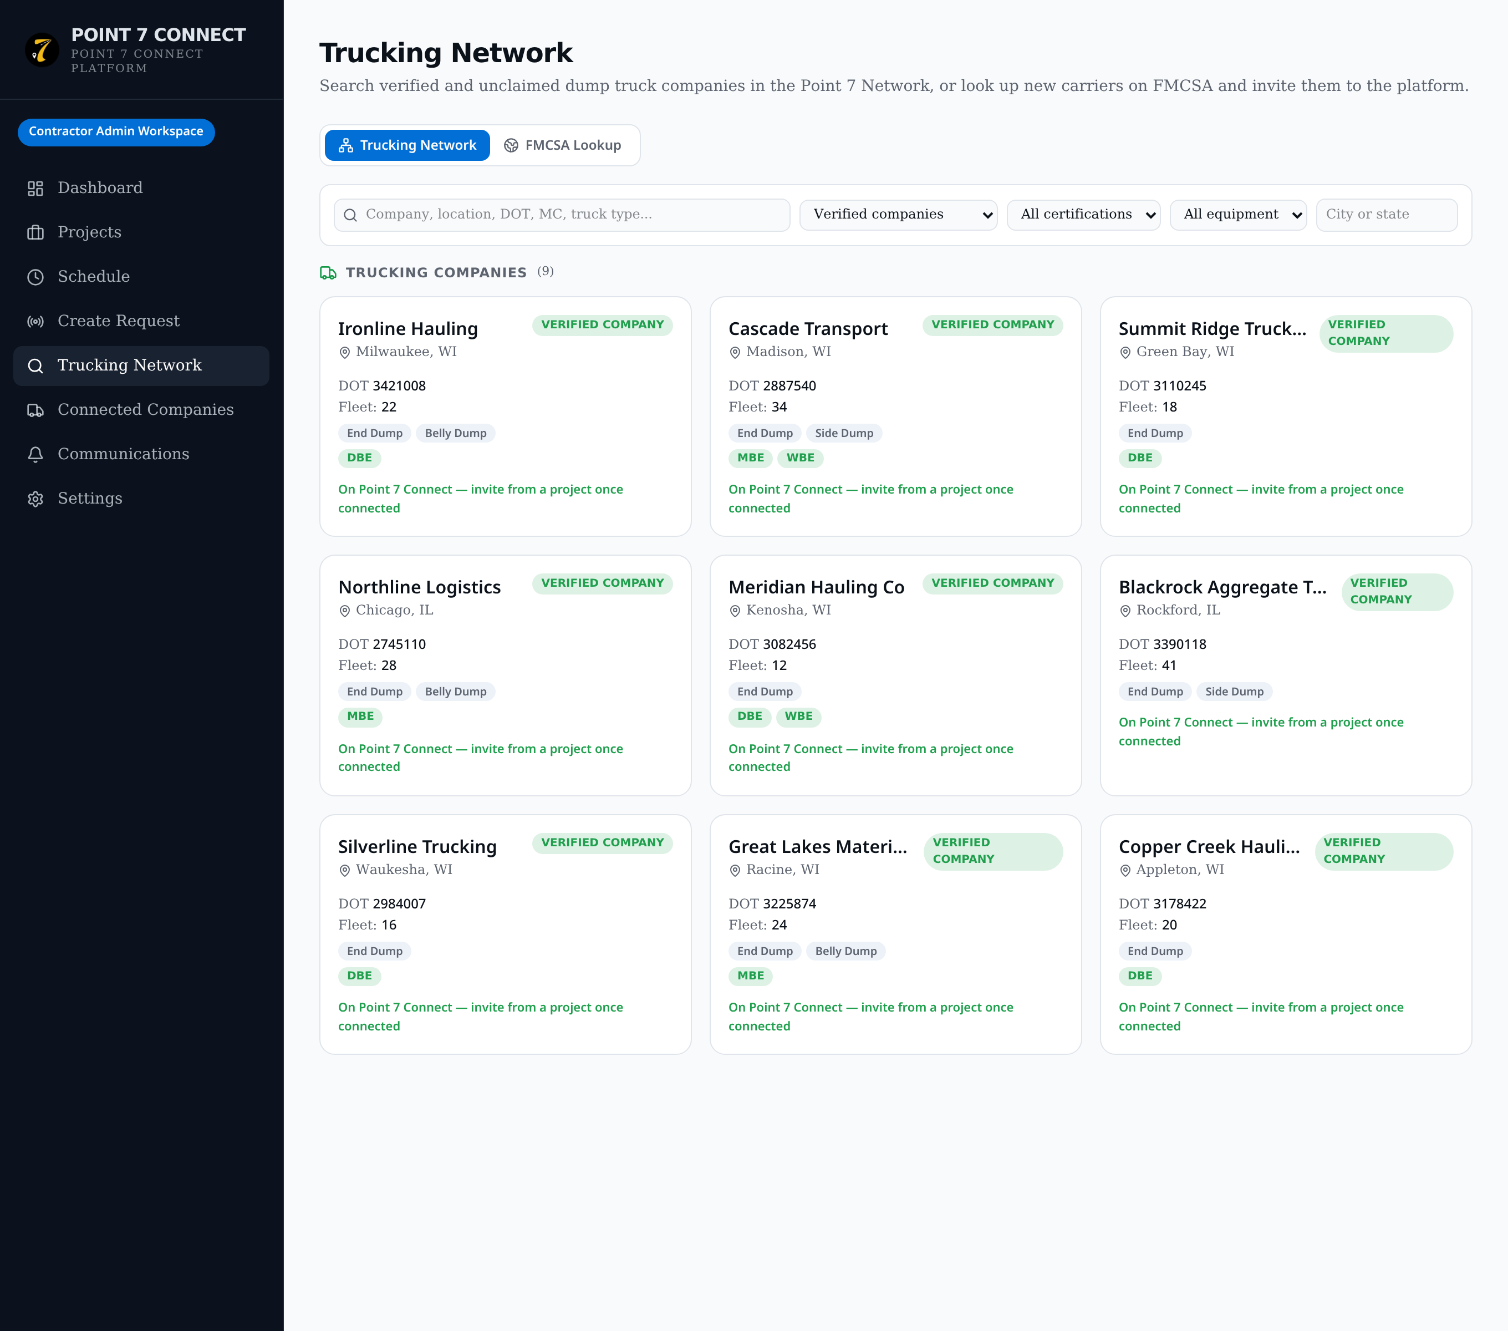Click the location pin next to Racine, WI
Viewport: 1508px width, 1331px height.
735,871
